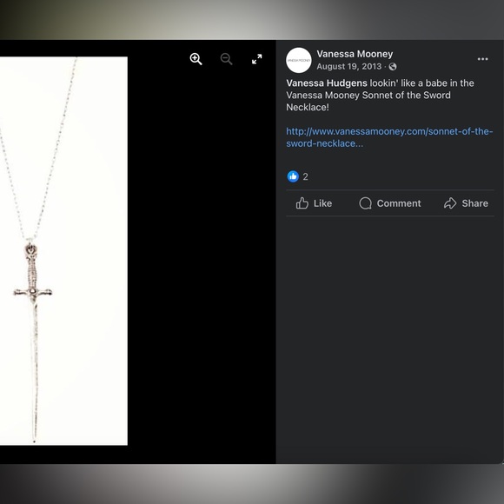
Task: Zoom in on the necklace photo
Action: [x=196, y=59]
